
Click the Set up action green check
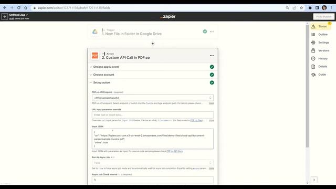pos(212,82)
